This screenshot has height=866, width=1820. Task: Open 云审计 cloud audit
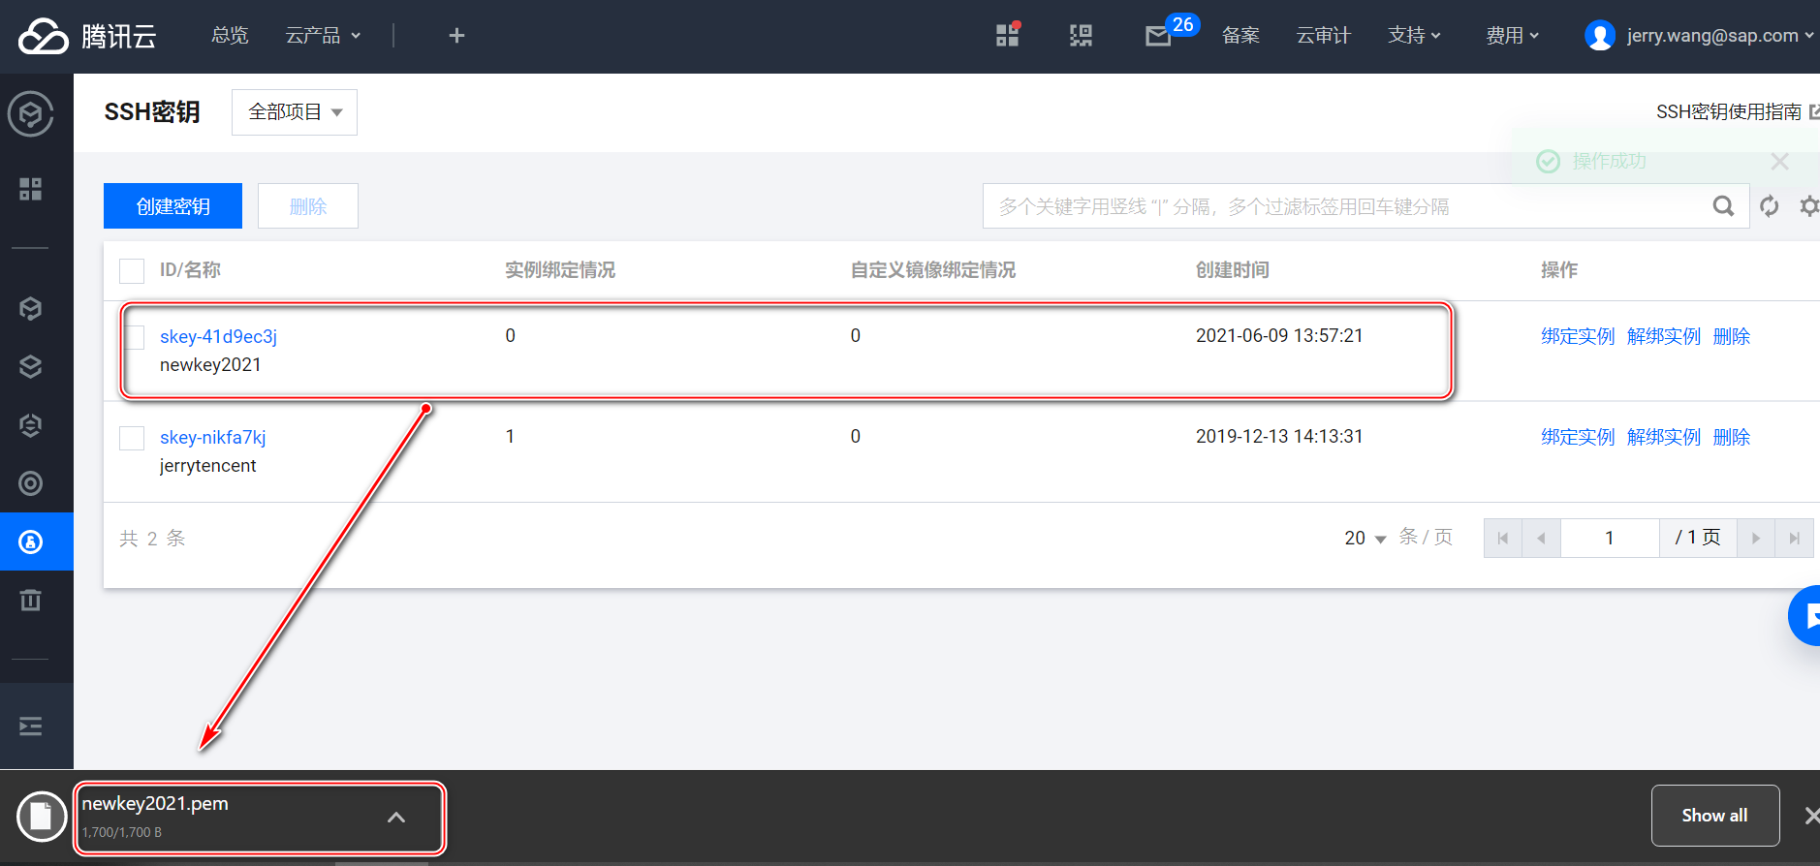point(1324,36)
